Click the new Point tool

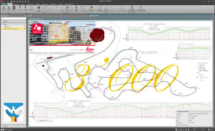point(20,8)
